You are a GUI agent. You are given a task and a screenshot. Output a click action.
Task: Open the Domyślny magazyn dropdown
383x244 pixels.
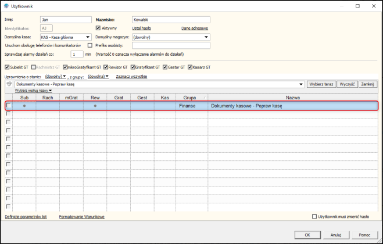206,37
